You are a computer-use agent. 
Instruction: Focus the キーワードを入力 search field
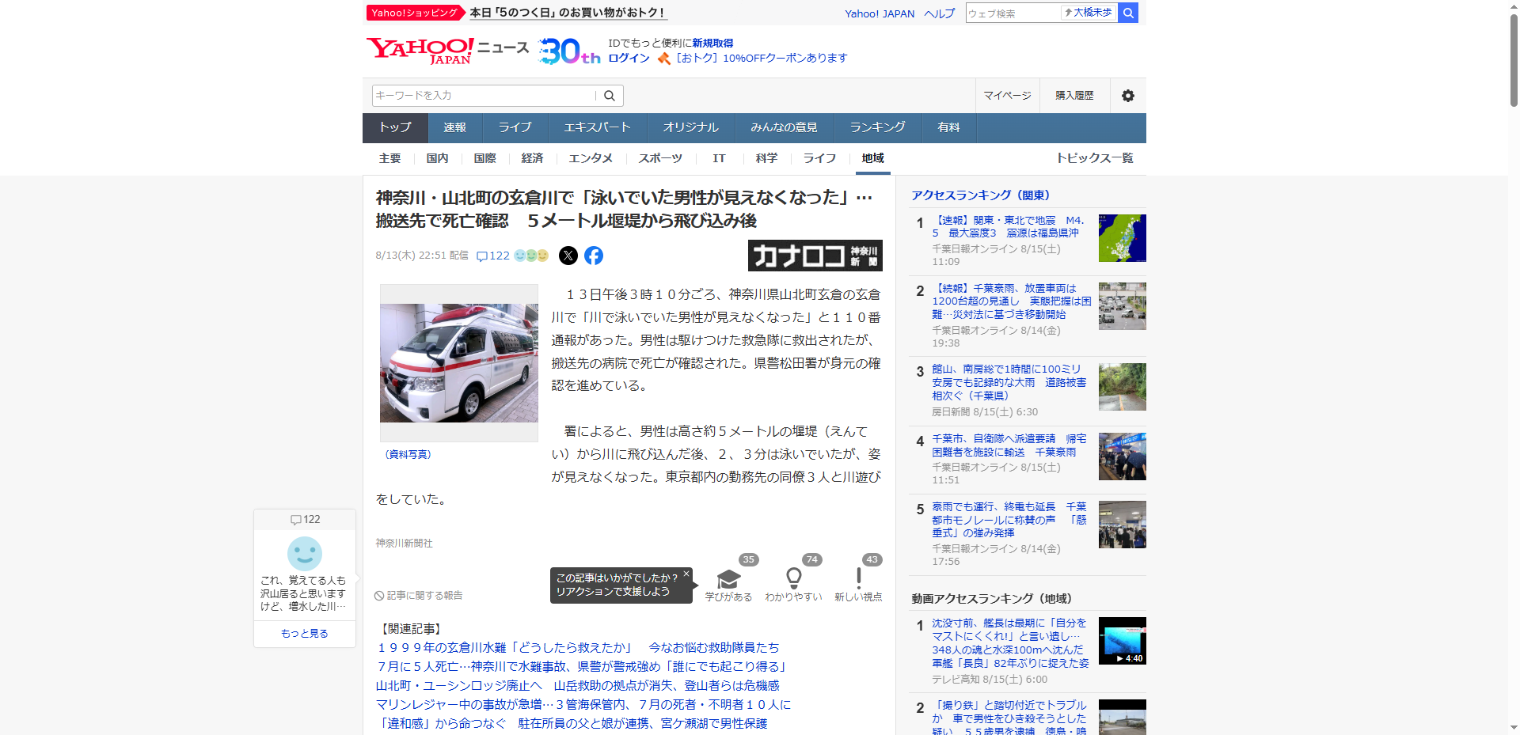pyautogui.click(x=484, y=96)
